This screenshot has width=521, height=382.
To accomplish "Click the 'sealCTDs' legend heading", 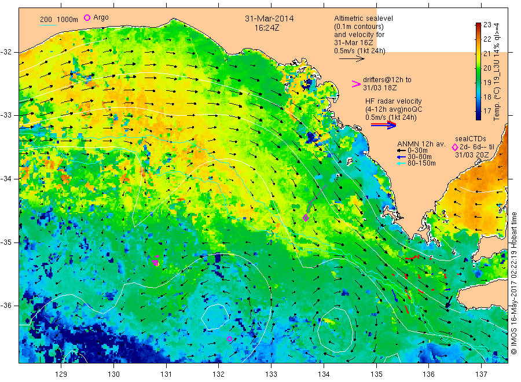I will [471, 139].
